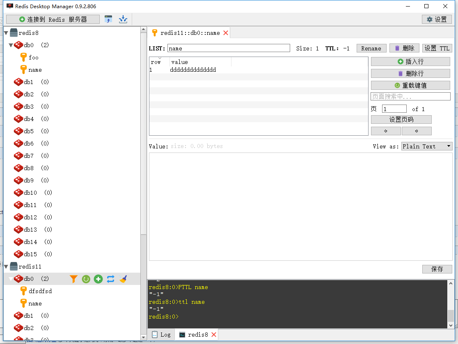Switch to the Log tab
This screenshot has height=344, width=458.
(161, 335)
